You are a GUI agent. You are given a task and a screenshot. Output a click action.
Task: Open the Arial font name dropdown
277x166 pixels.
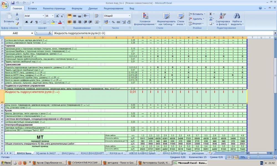click(43, 16)
